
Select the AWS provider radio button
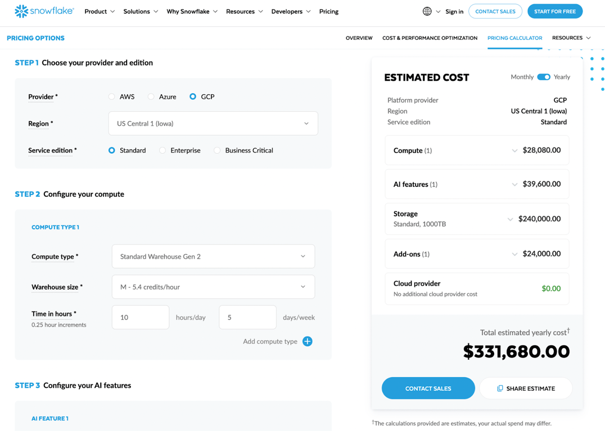click(x=111, y=97)
